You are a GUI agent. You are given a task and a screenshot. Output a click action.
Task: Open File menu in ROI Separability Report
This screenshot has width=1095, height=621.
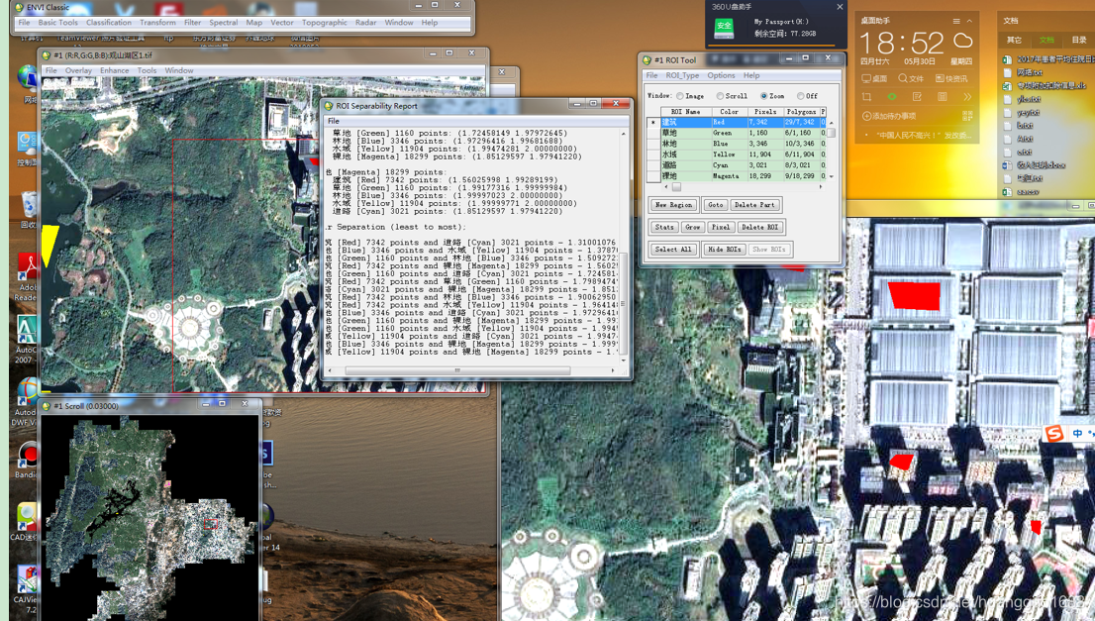334,121
